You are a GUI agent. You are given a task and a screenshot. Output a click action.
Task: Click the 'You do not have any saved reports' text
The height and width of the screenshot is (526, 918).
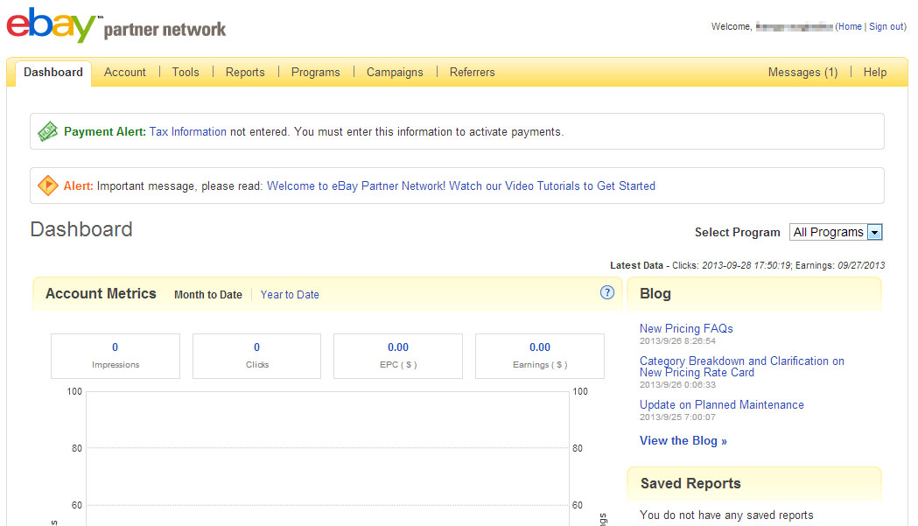click(726, 515)
